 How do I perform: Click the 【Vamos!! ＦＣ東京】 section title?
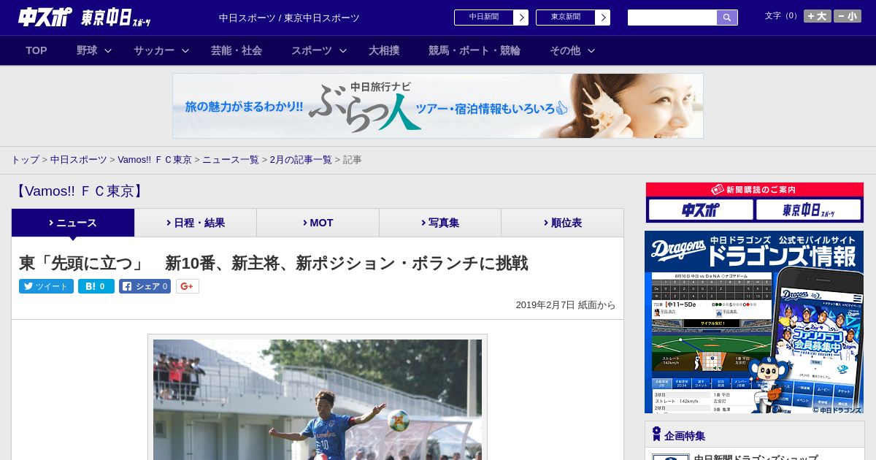79,191
